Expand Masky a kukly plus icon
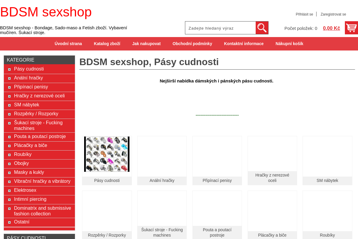Viewport: 358px width, 239px height. pos(9,173)
